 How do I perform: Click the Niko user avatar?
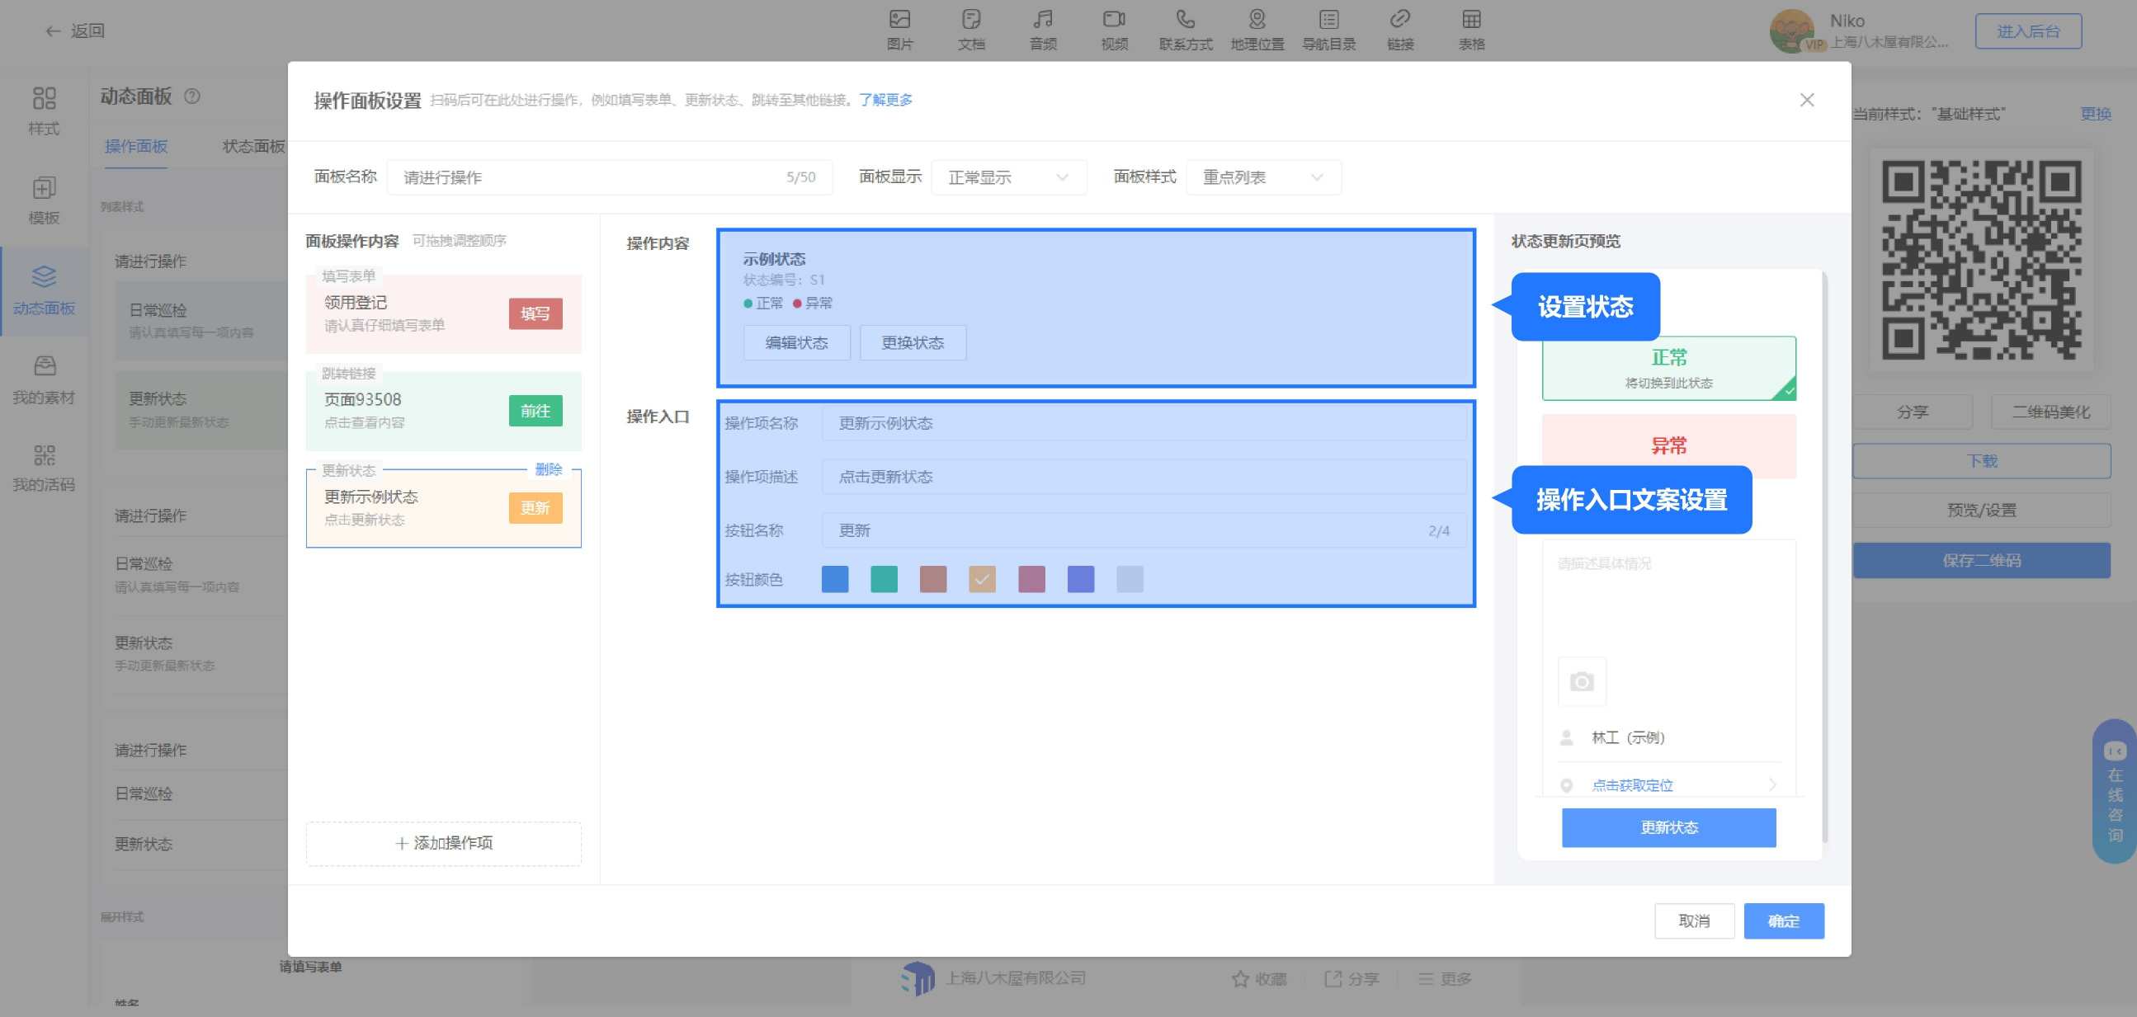[1792, 31]
